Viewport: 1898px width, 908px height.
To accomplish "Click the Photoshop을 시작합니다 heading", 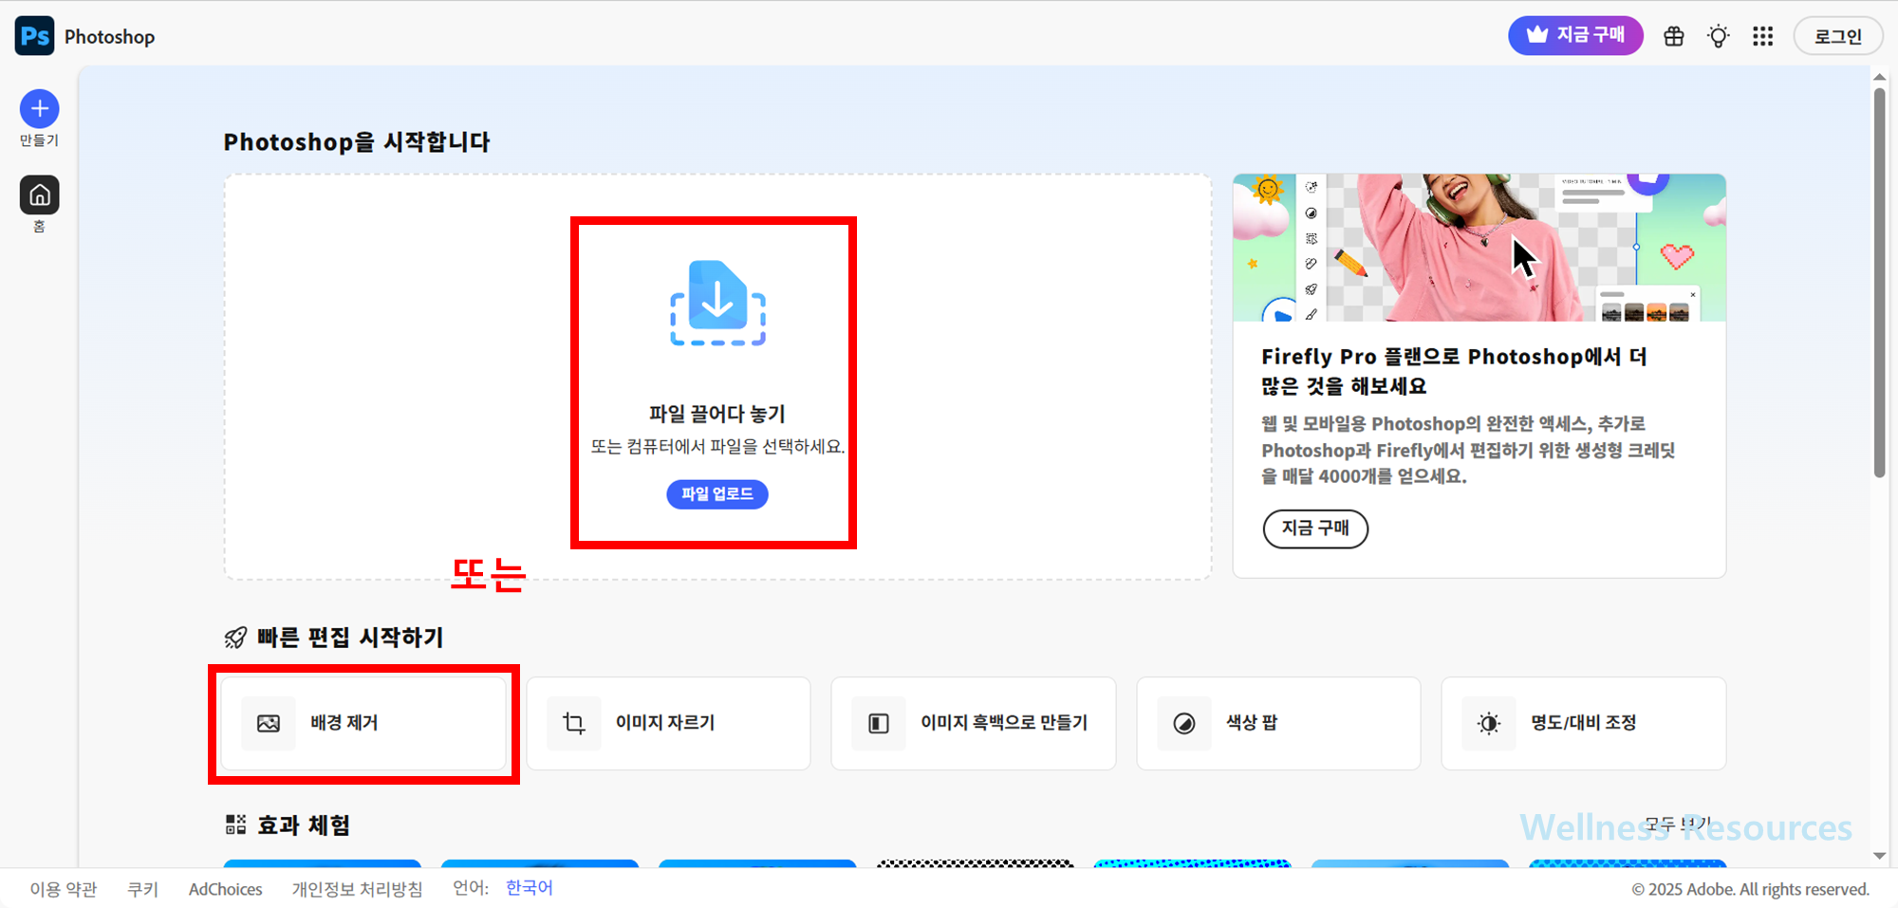I will pos(357,142).
